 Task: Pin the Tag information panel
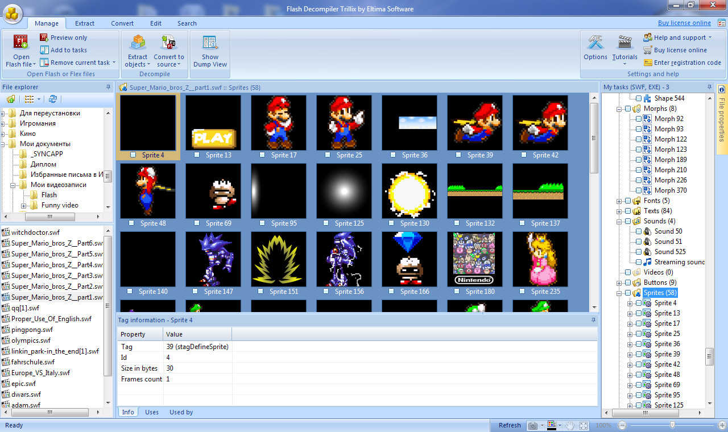point(593,320)
